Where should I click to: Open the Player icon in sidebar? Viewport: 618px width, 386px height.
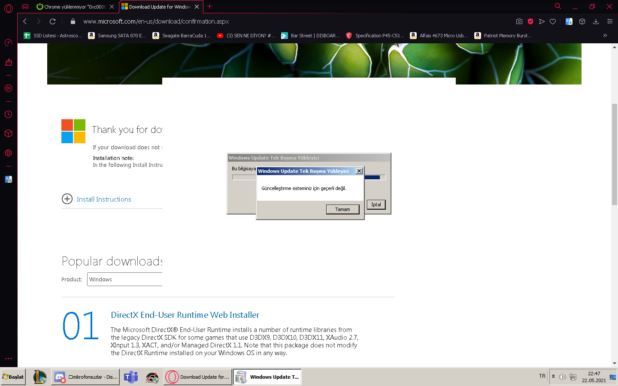point(9,88)
